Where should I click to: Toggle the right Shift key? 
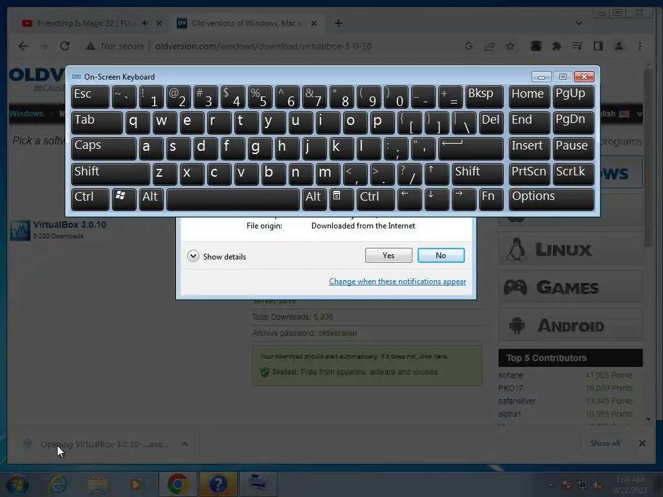pos(477,174)
